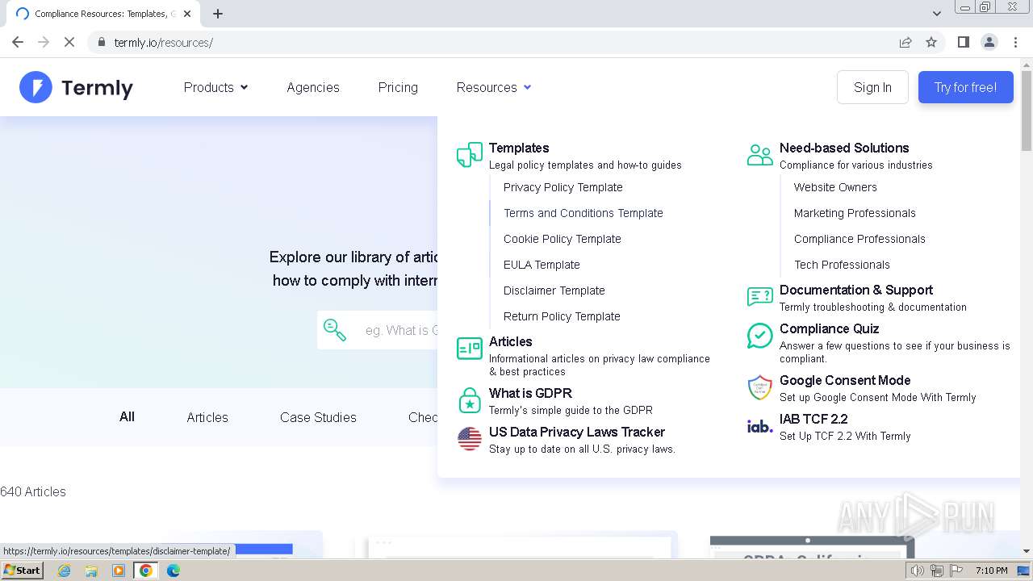Collapse the Resources dropdown menu
This screenshot has height=581, width=1033.
point(494,87)
